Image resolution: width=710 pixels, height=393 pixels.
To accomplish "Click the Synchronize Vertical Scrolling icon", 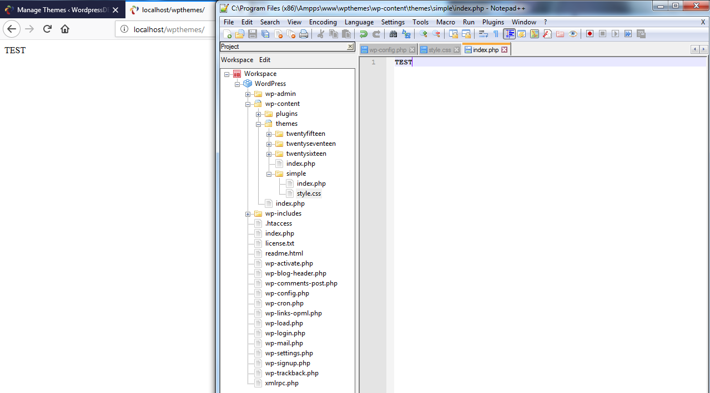I will click(453, 34).
